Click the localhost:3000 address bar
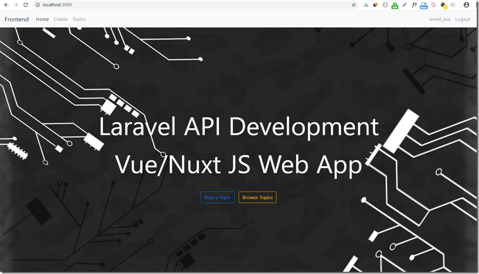 (x=195, y=5)
